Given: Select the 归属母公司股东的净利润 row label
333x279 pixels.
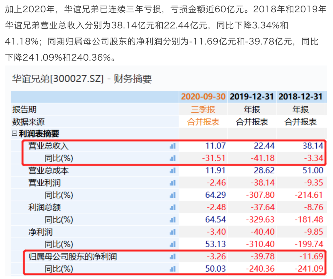Looking at the screenshot, I should [73, 257].
